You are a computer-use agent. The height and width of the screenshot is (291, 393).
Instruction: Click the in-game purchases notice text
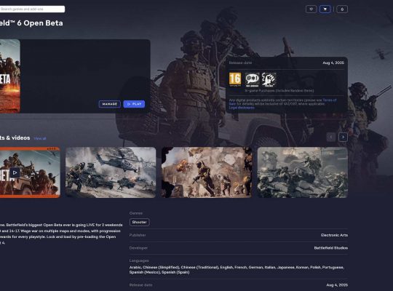tap(279, 90)
